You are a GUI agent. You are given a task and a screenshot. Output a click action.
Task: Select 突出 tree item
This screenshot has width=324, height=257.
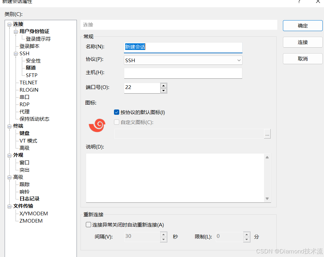(x=25, y=170)
